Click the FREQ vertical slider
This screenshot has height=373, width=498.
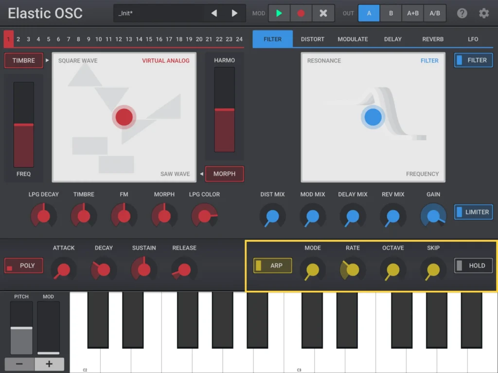click(x=23, y=124)
